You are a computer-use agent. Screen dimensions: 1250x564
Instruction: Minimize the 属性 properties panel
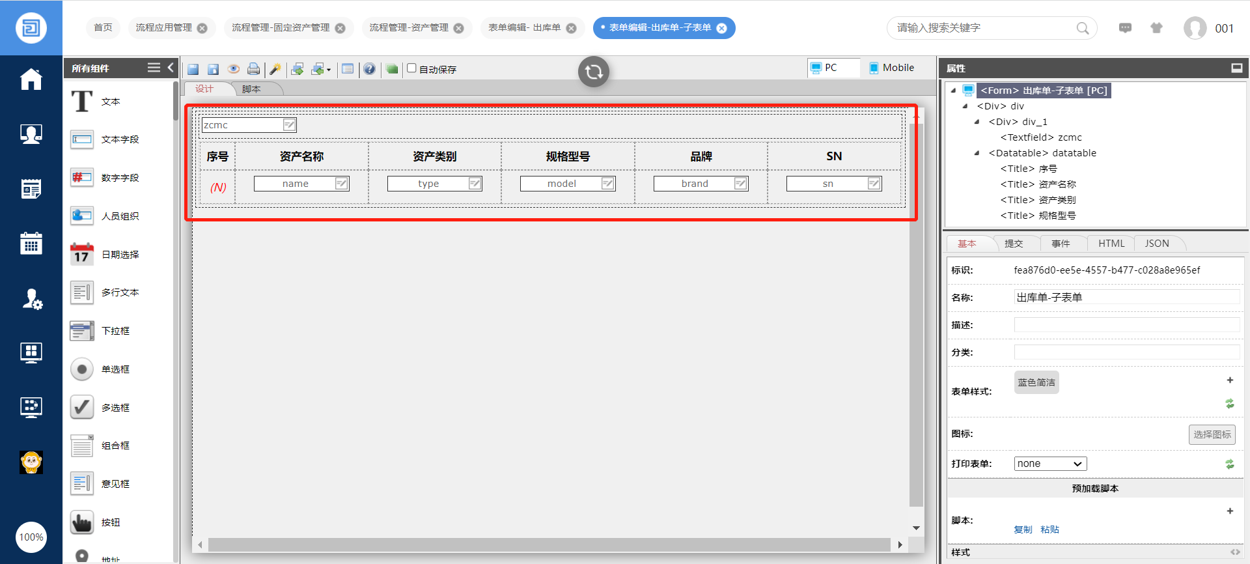click(x=1237, y=68)
